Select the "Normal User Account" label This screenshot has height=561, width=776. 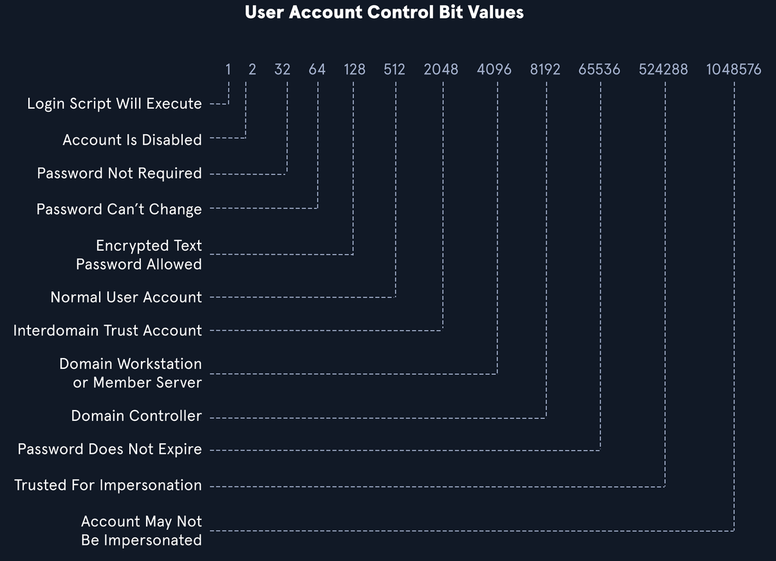(x=126, y=298)
